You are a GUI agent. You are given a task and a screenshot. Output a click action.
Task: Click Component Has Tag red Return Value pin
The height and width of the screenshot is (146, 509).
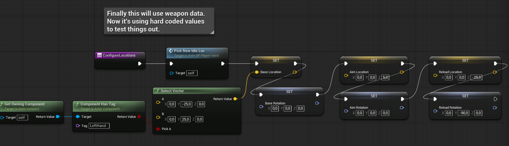139,117
